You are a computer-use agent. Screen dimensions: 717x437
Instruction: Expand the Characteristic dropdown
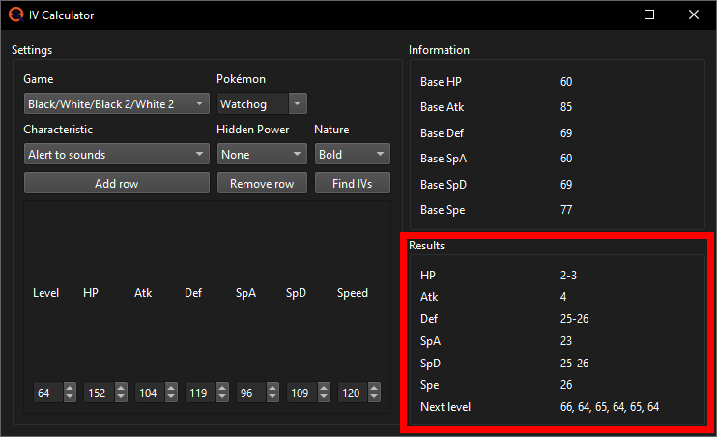coord(116,154)
